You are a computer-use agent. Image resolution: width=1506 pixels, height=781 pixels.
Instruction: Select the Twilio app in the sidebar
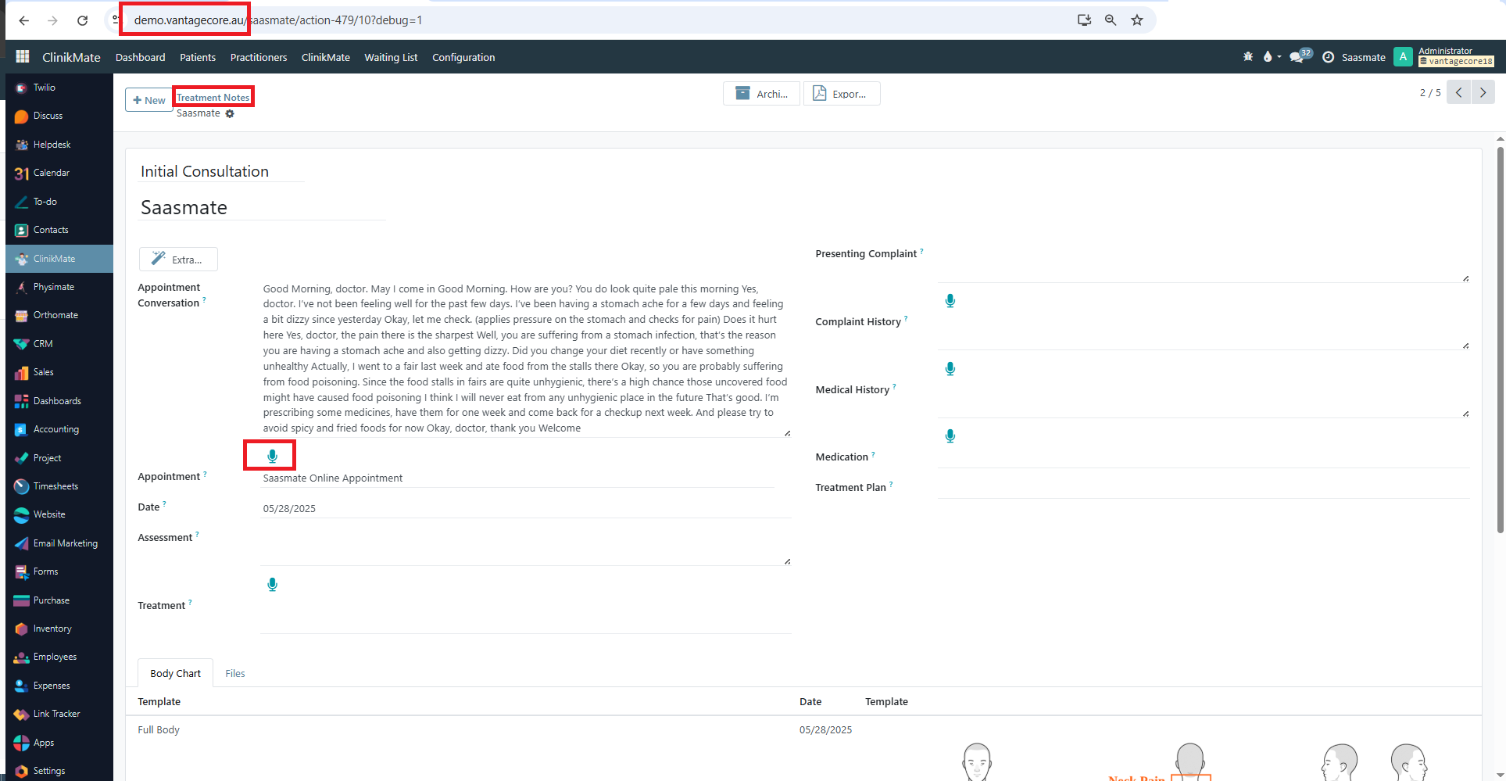pos(43,87)
